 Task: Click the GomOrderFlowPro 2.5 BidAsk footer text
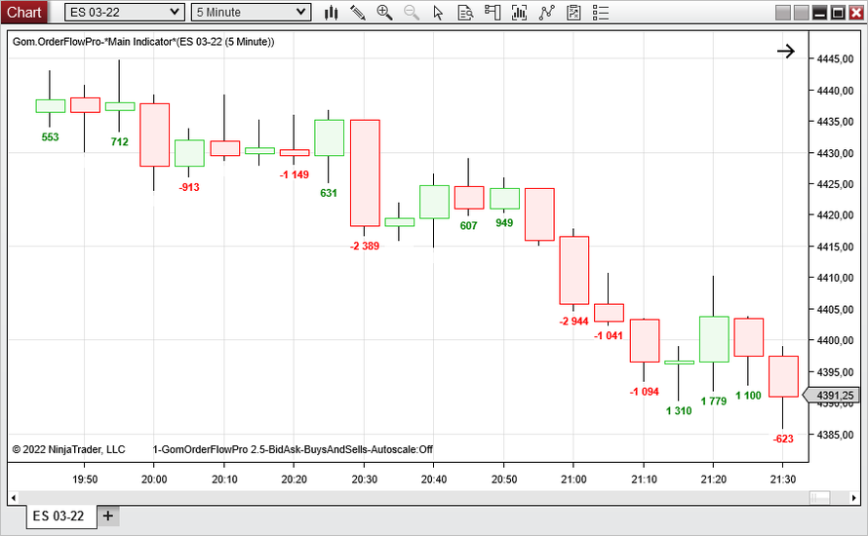point(293,449)
